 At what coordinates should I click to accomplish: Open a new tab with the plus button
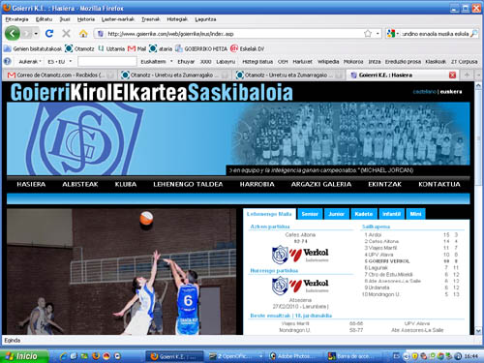[x=467, y=75]
